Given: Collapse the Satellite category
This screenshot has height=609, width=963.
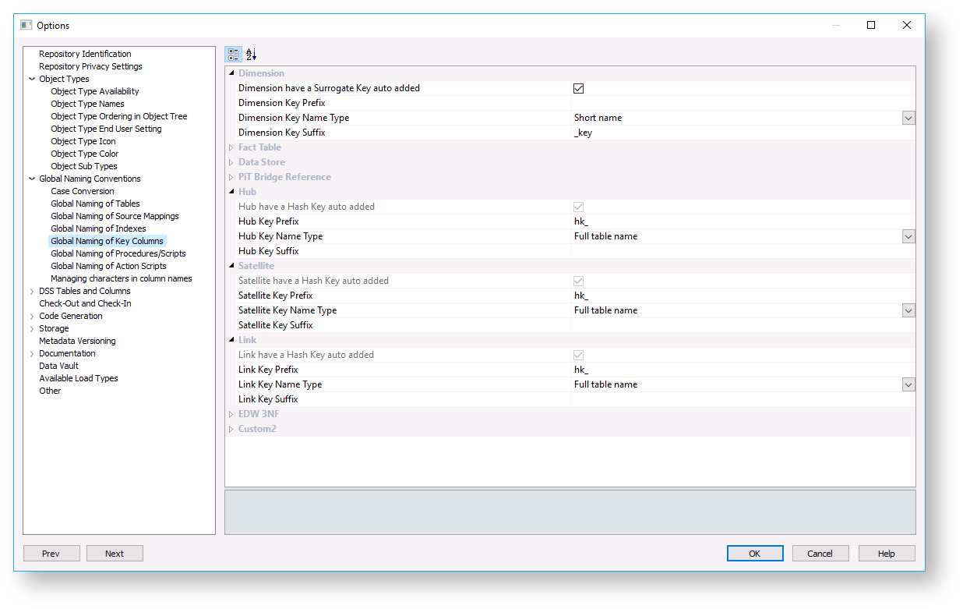Looking at the screenshot, I should 231,266.
